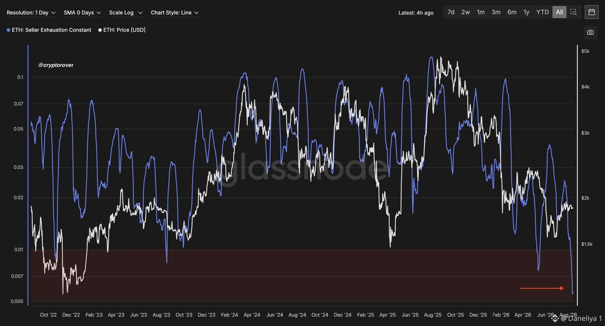Click the 0.03 left axis label

[18, 167]
